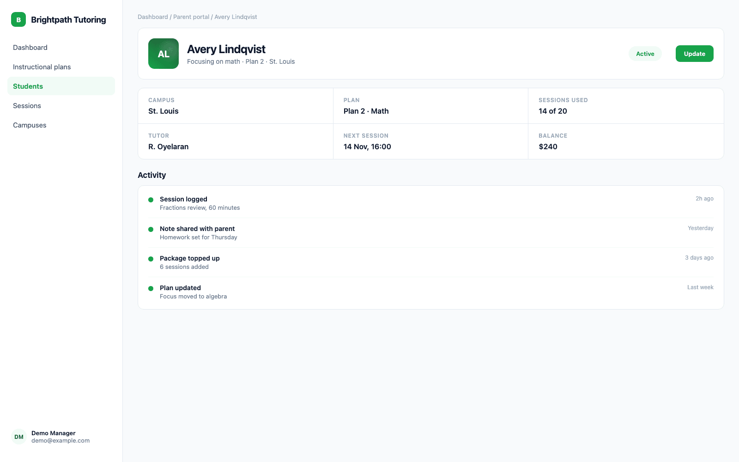The height and width of the screenshot is (462, 739).
Task: Click Avery Lindqvist breadcrumb item
Action: click(236, 17)
